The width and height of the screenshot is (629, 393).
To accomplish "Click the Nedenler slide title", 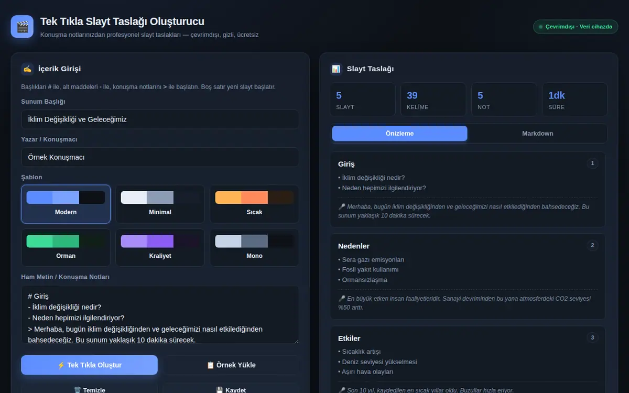I will (x=354, y=246).
